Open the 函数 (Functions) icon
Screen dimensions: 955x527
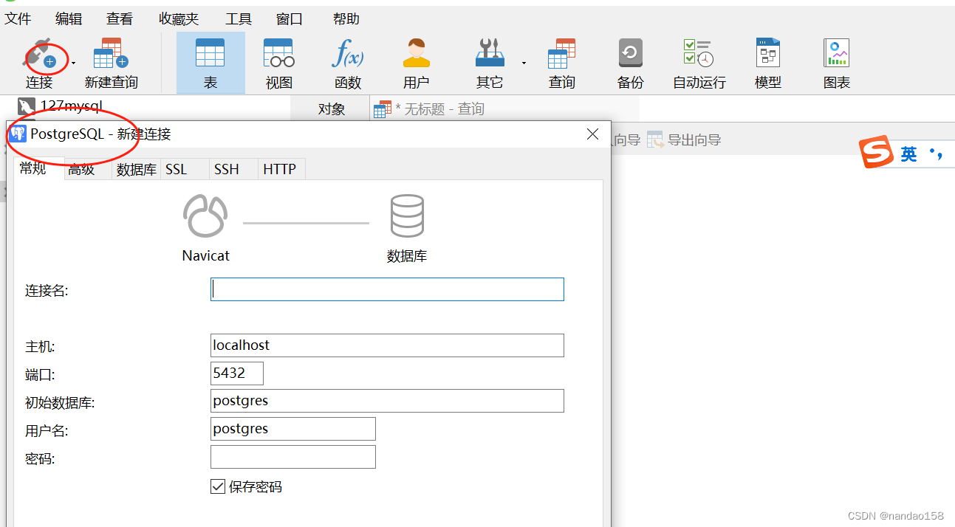tap(347, 63)
